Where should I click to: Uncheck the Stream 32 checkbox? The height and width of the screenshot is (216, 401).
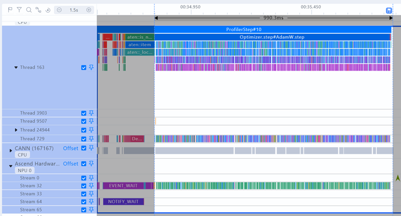point(84,186)
